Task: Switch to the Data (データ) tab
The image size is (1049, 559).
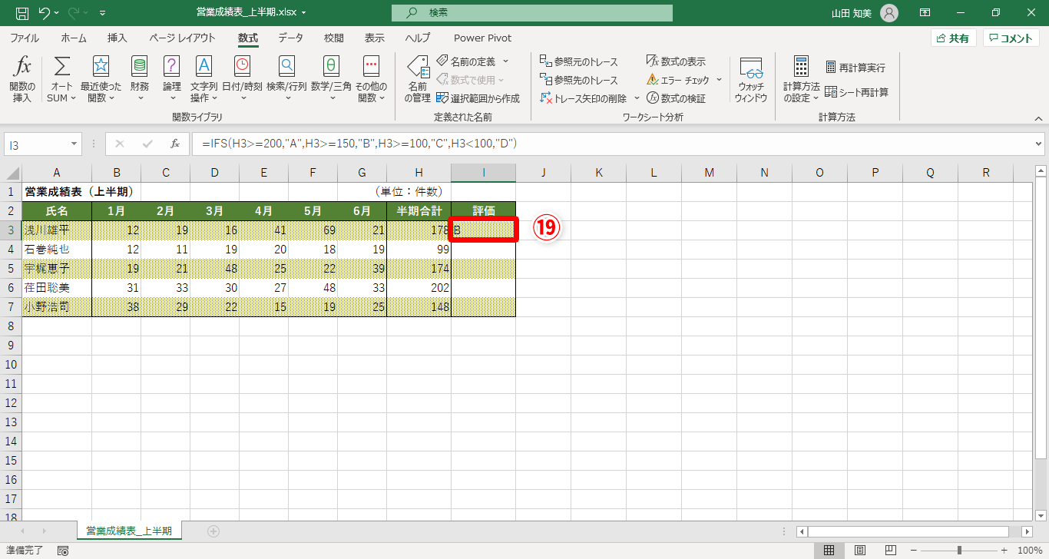Action: [291, 38]
